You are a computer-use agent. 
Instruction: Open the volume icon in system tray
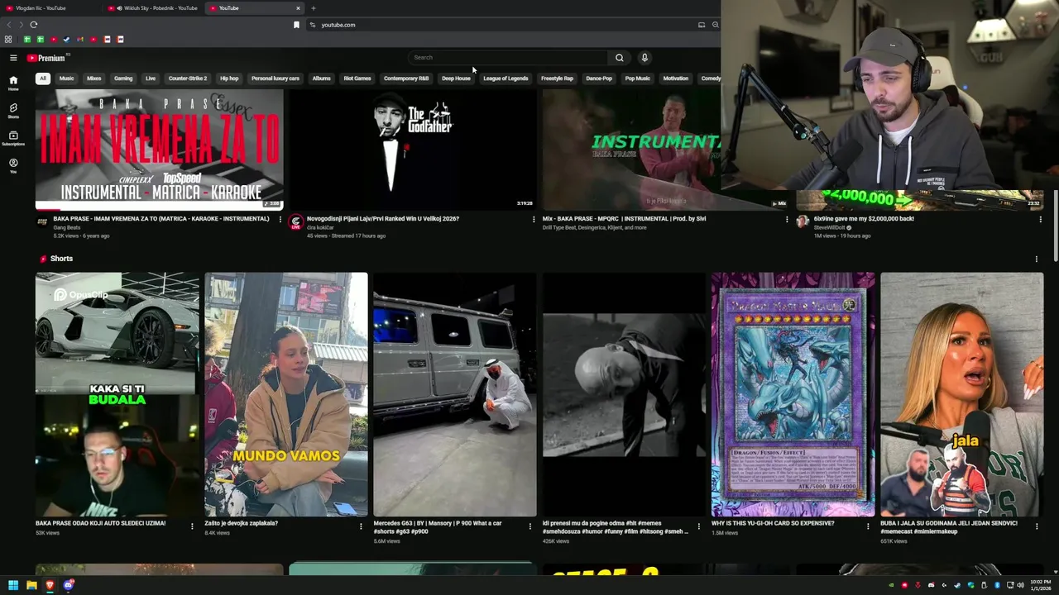(1020, 585)
